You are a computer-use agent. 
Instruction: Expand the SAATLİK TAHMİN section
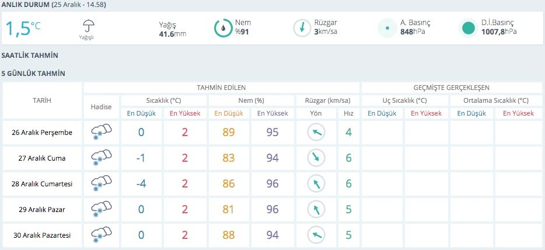tap(29, 55)
